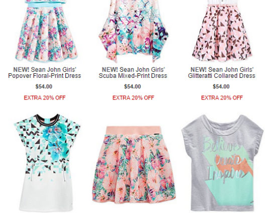Screen dimensions: 269x213
Task: Click EXTRA 20% OFF under Popover Floral-Print Dress
Action: [45, 98]
